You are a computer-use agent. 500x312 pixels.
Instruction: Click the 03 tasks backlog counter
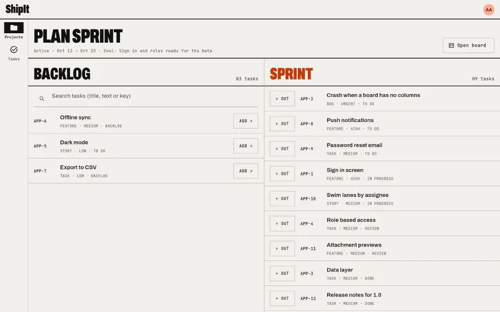[x=247, y=79]
